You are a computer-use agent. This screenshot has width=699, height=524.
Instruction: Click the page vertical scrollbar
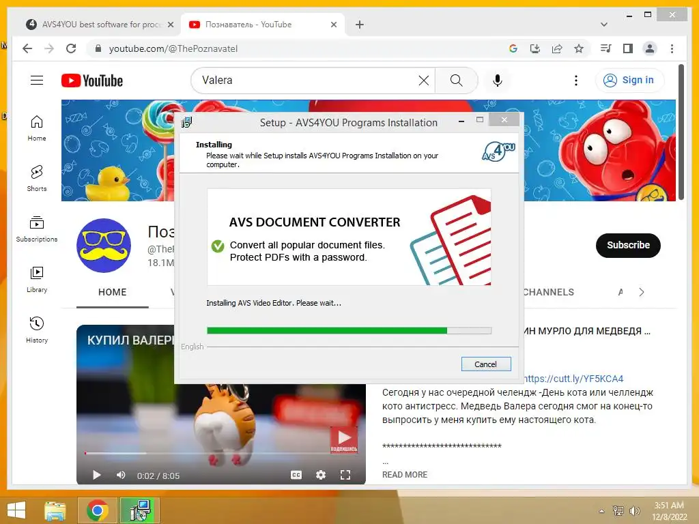(x=681, y=132)
